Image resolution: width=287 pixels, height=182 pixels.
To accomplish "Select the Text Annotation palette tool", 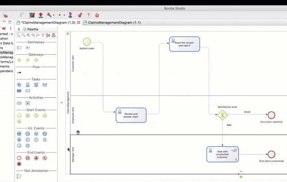I will click(19, 176).
